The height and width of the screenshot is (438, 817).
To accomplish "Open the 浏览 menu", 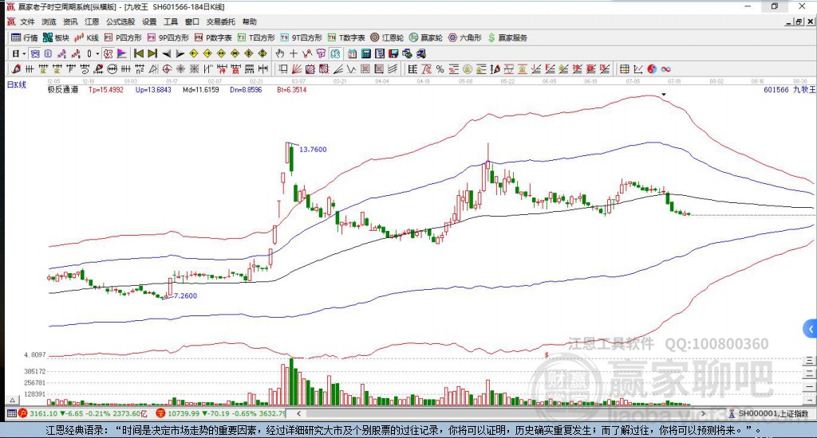I will click(49, 22).
